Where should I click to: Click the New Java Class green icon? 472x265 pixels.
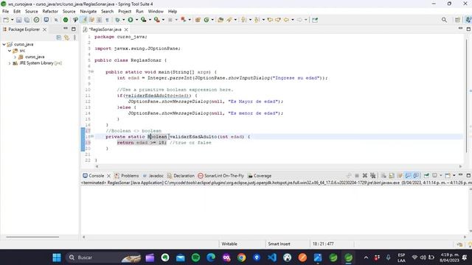206,20
